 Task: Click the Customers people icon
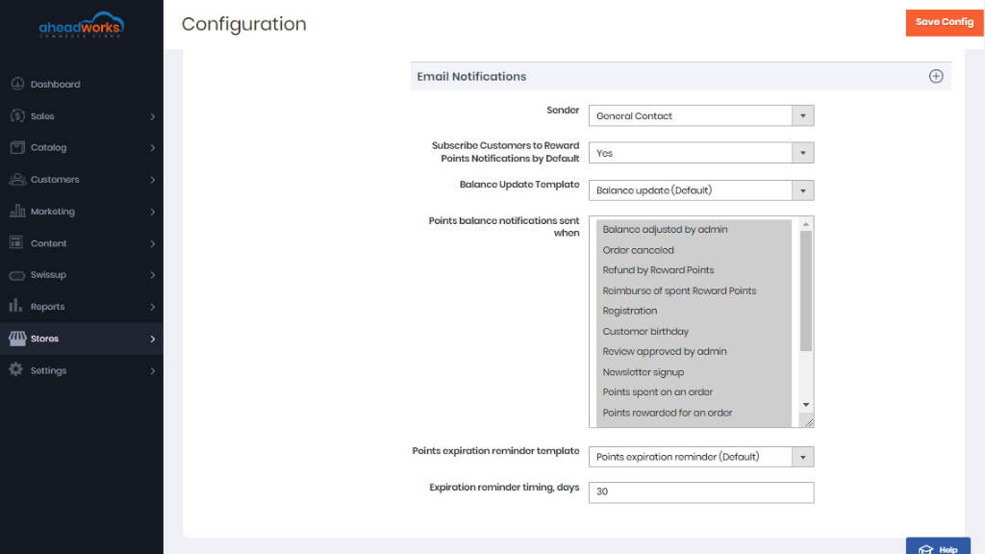tap(17, 179)
